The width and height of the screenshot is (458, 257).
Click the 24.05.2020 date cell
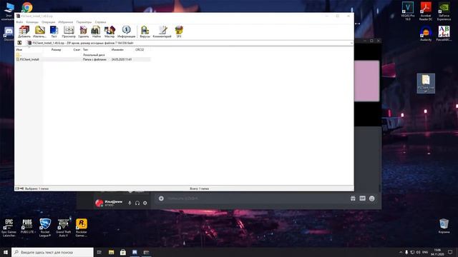[x=122, y=59]
